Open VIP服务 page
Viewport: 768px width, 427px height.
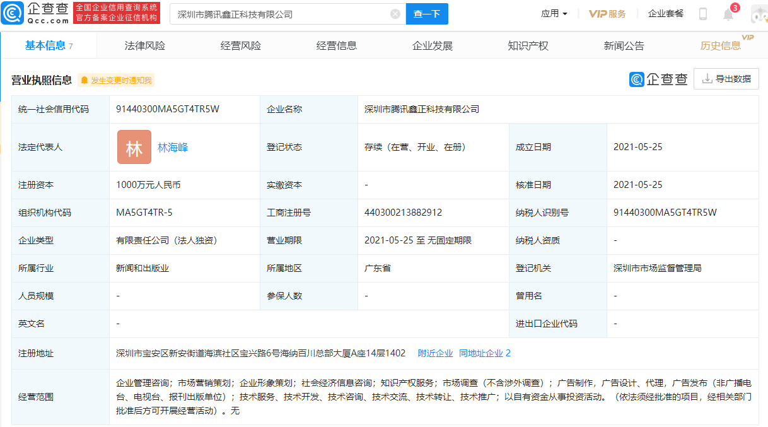(x=607, y=14)
